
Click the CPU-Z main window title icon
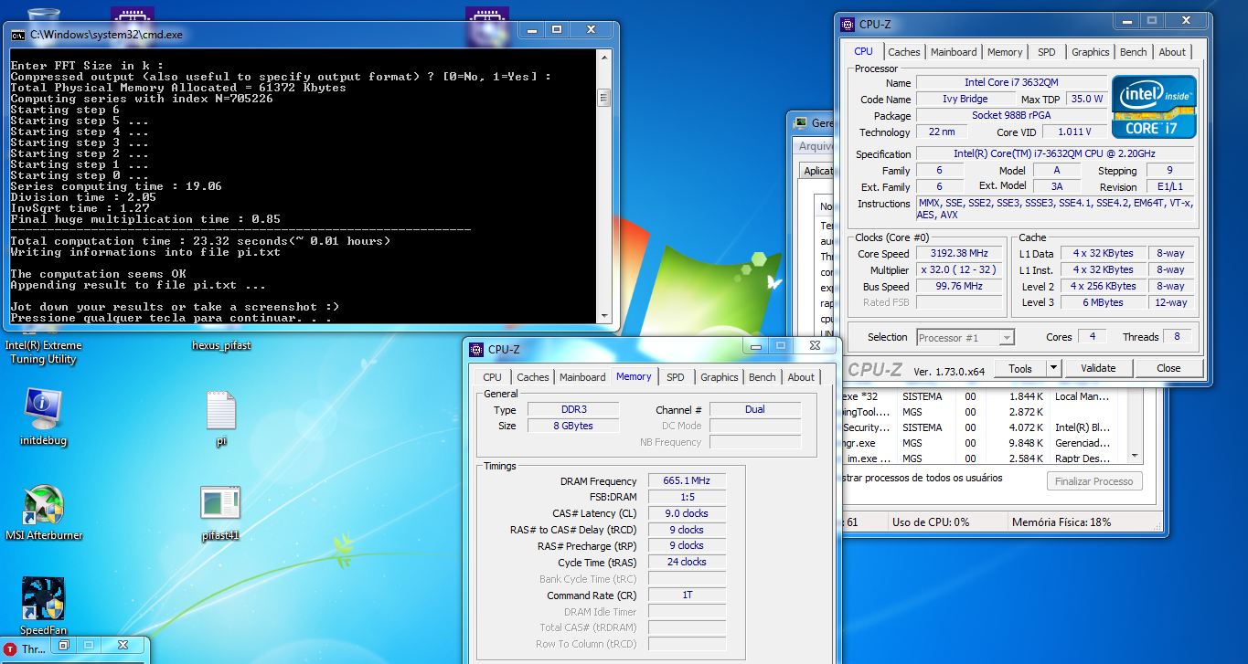pyautogui.click(x=848, y=25)
